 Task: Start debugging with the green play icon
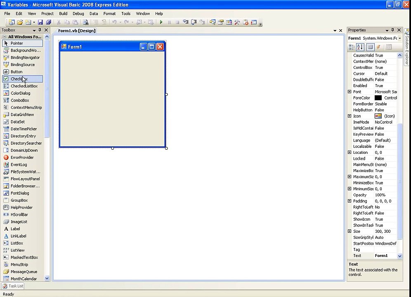[x=161, y=22]
